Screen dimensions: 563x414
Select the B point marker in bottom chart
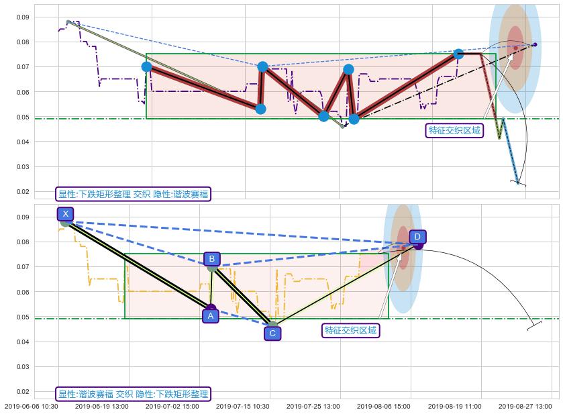tap(212, 268)
